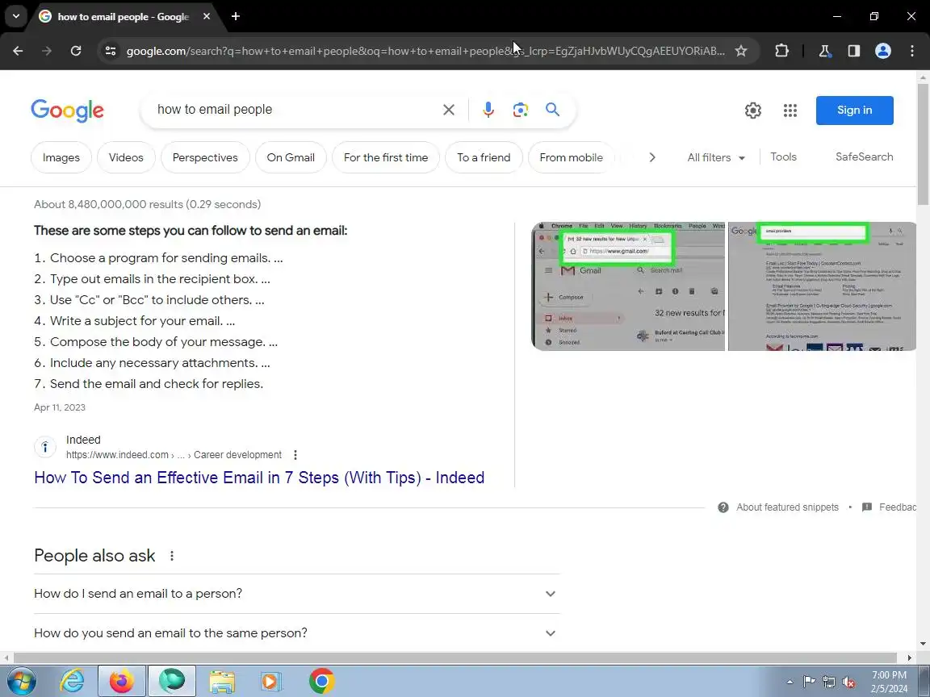Show hidden system tray icons

point(790,682)
